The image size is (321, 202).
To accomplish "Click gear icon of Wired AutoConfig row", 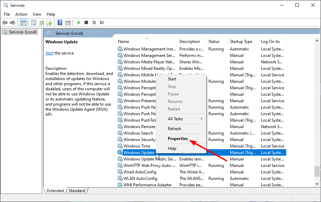I will tap(120, 172).
